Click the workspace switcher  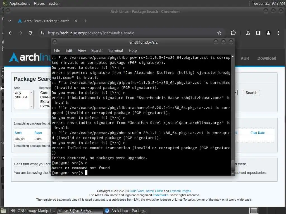[254, 211]
